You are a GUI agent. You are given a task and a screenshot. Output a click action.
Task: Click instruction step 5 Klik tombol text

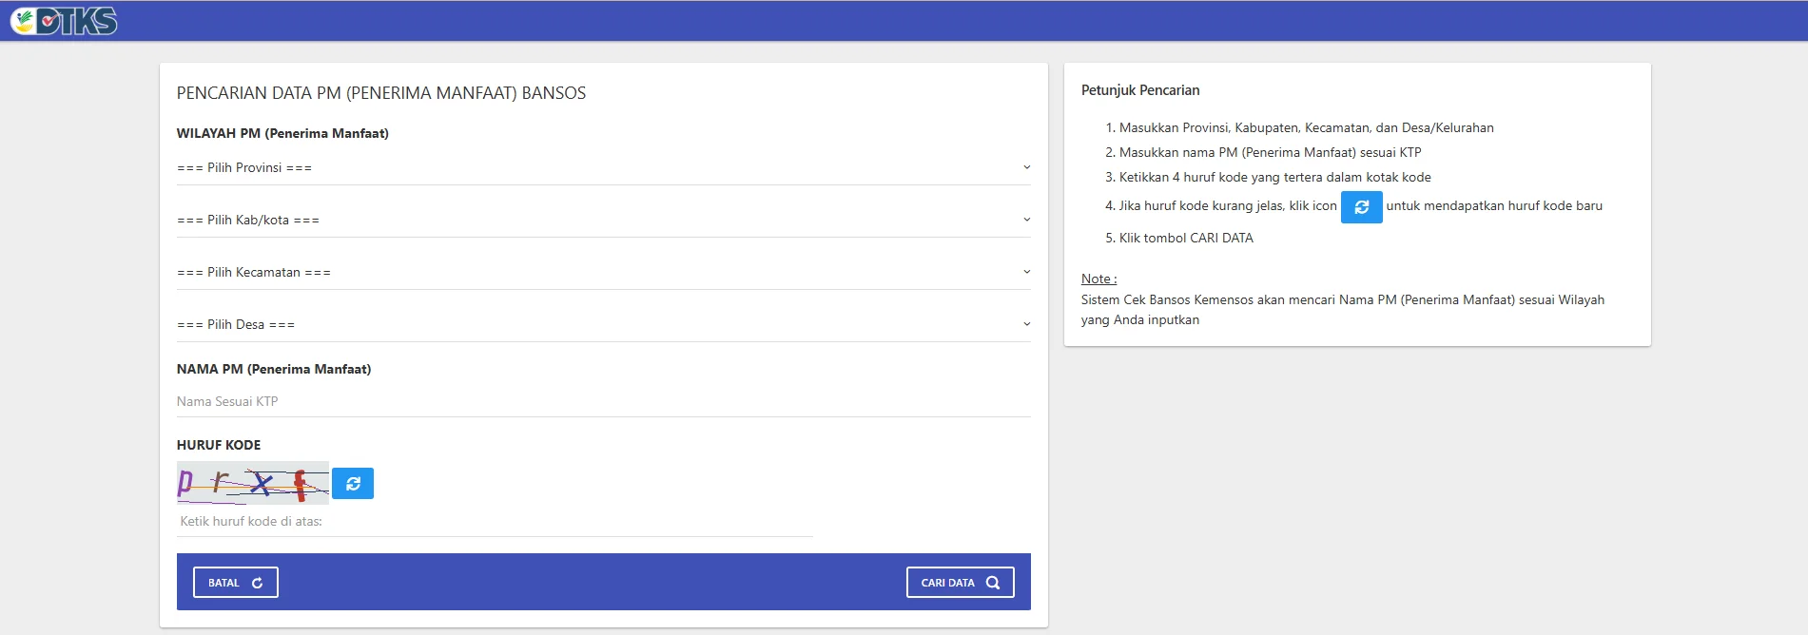coord(1186,239)
